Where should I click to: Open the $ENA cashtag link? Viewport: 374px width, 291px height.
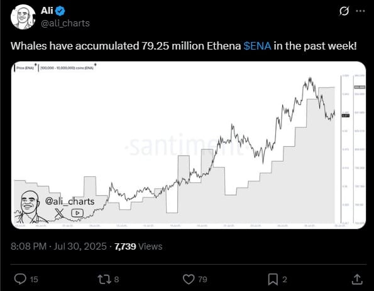click(x=257, y=46)
